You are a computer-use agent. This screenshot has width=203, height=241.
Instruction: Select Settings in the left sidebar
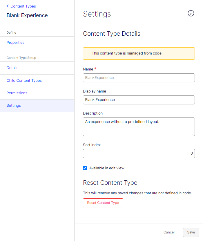click(x=14, y=106)
